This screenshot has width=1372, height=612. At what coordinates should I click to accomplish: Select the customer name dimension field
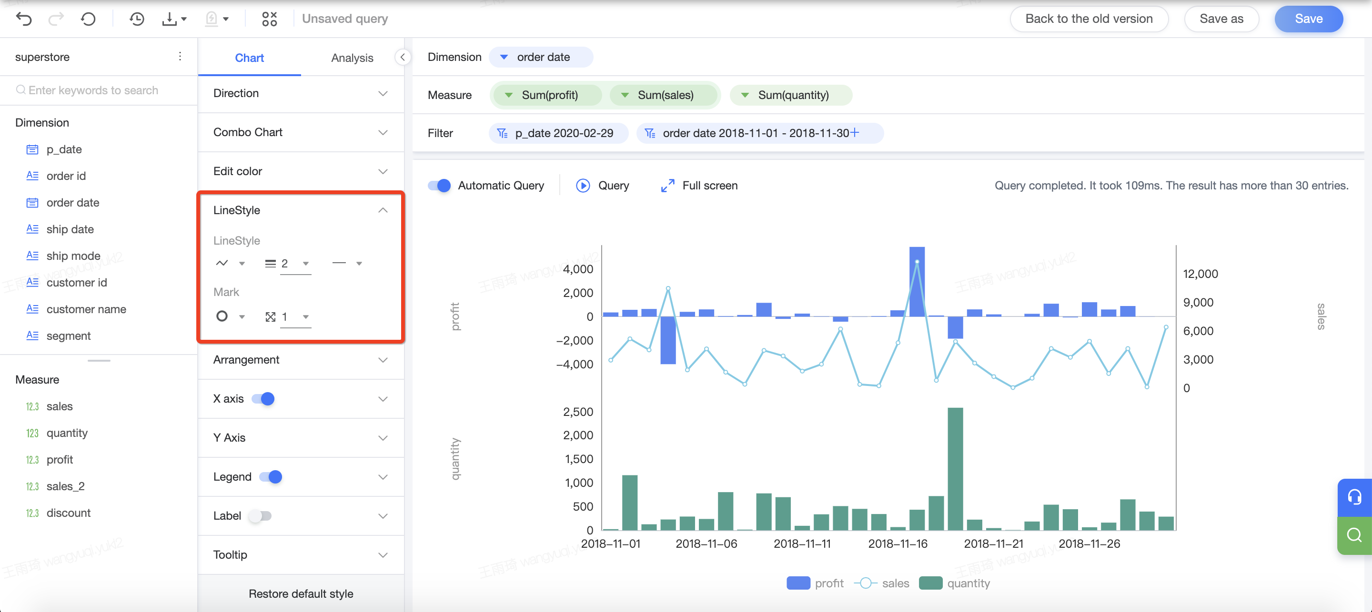(x=76, y=309)
